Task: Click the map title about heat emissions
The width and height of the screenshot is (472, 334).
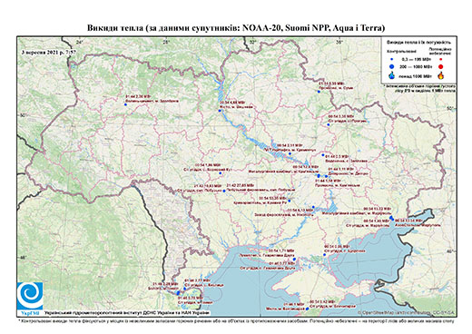Action: tap(236, 28)
